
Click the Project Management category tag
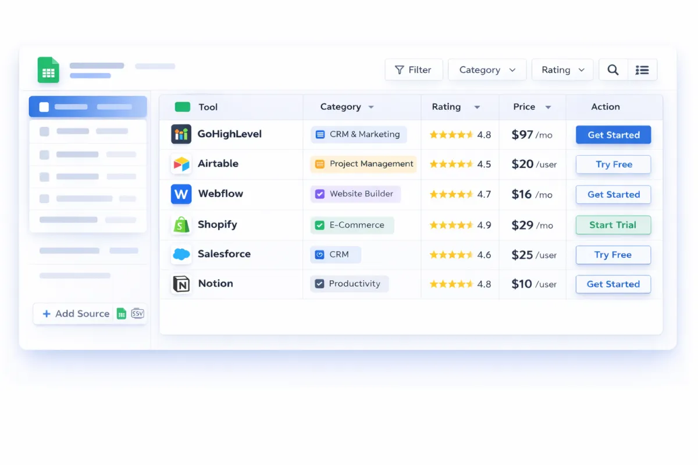pos(364,164)
